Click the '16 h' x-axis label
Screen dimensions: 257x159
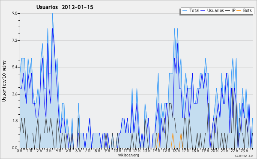click(x=176, y=151)
